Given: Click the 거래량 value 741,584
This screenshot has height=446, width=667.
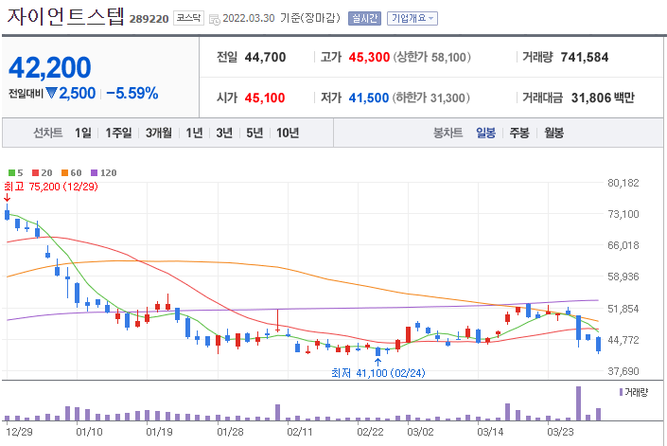Looking at the screenshot, I should click(x=585, y=57).
